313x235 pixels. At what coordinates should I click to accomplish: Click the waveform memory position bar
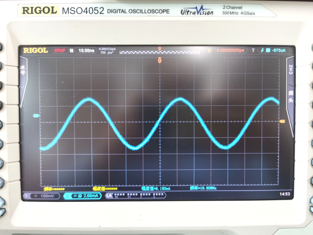[159, 52]
